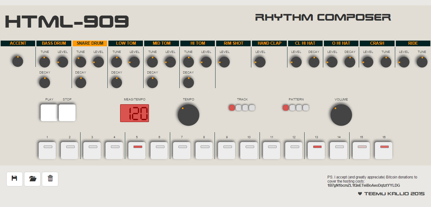Click the save floppy disk icon
This screenshot has width=431, height=207.
(15, 179)
